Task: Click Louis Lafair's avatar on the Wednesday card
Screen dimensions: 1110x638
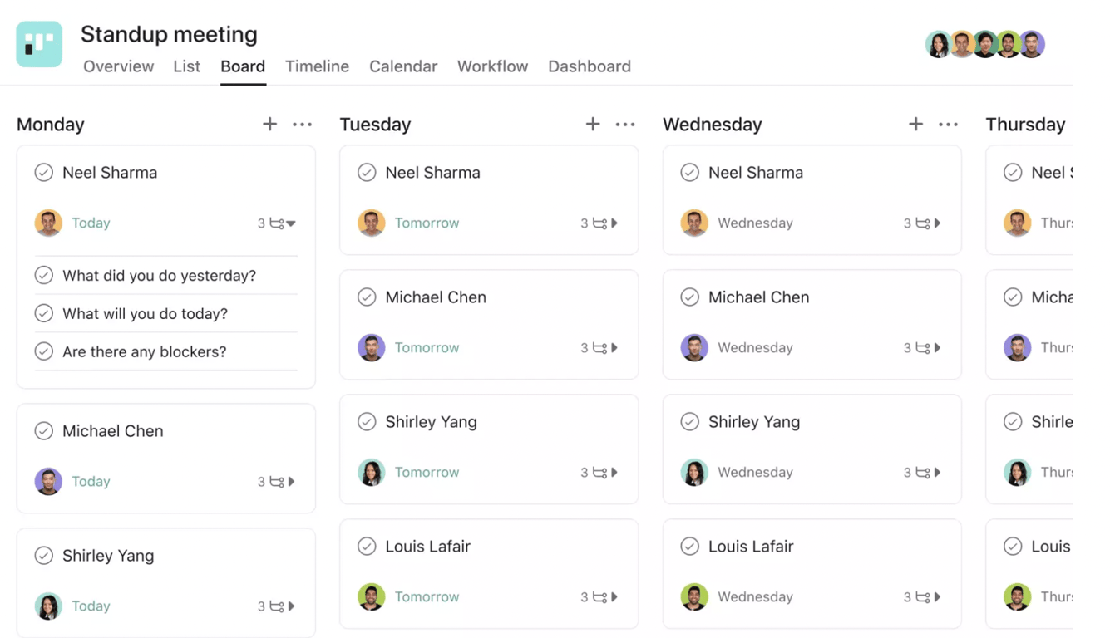Action: [694, 596]
